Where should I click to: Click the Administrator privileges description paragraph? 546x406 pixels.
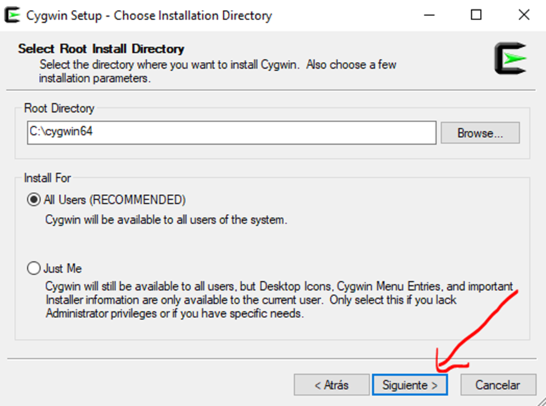(279, 300)
